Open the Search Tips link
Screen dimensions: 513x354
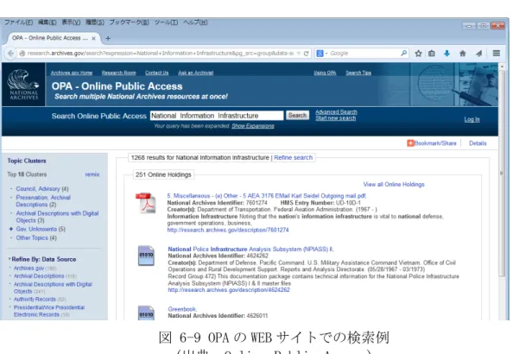tap(358, 73)
